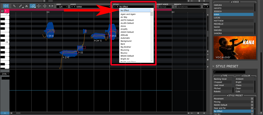Select MICHELLE in voice list
The image size is (263, 115).
233,24
